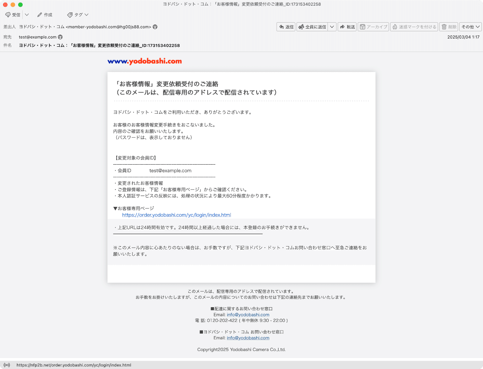Click the 【変更対象の会員ID】 text
Viewport: 483px width, 369px height.
[135, 158]
